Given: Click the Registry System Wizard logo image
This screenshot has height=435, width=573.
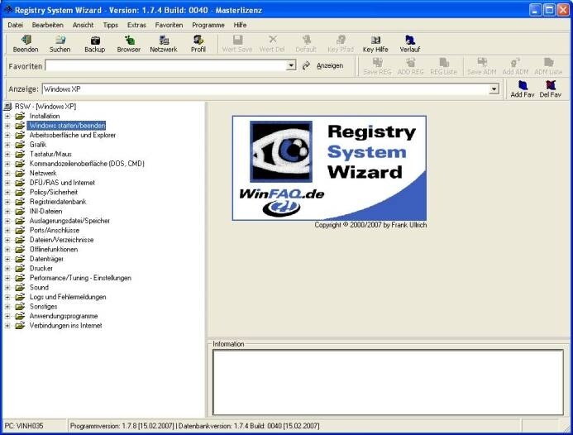Looking at the screenshot, I should pyautogui.click(x=329, y=168).
